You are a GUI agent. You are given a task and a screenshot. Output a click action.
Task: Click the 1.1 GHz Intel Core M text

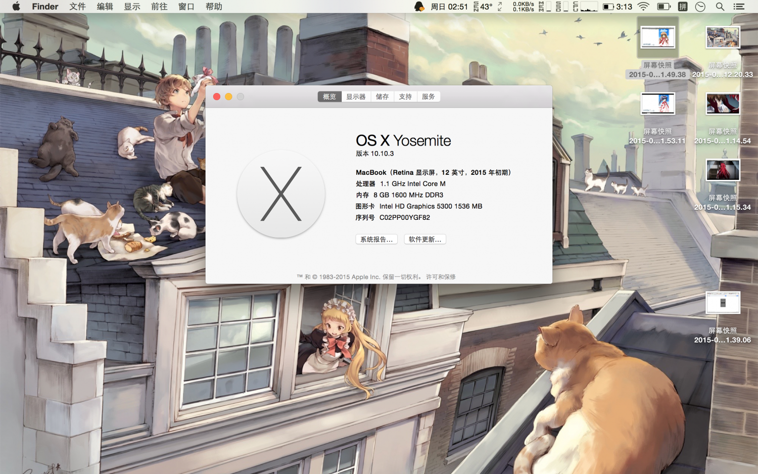pyautogui.click(x=413, y=184)
